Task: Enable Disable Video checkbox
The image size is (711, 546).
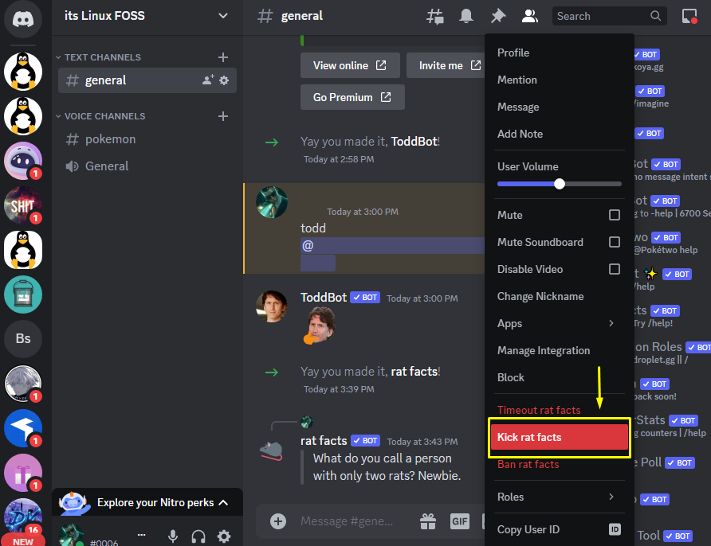Action: tap(615, 269)
